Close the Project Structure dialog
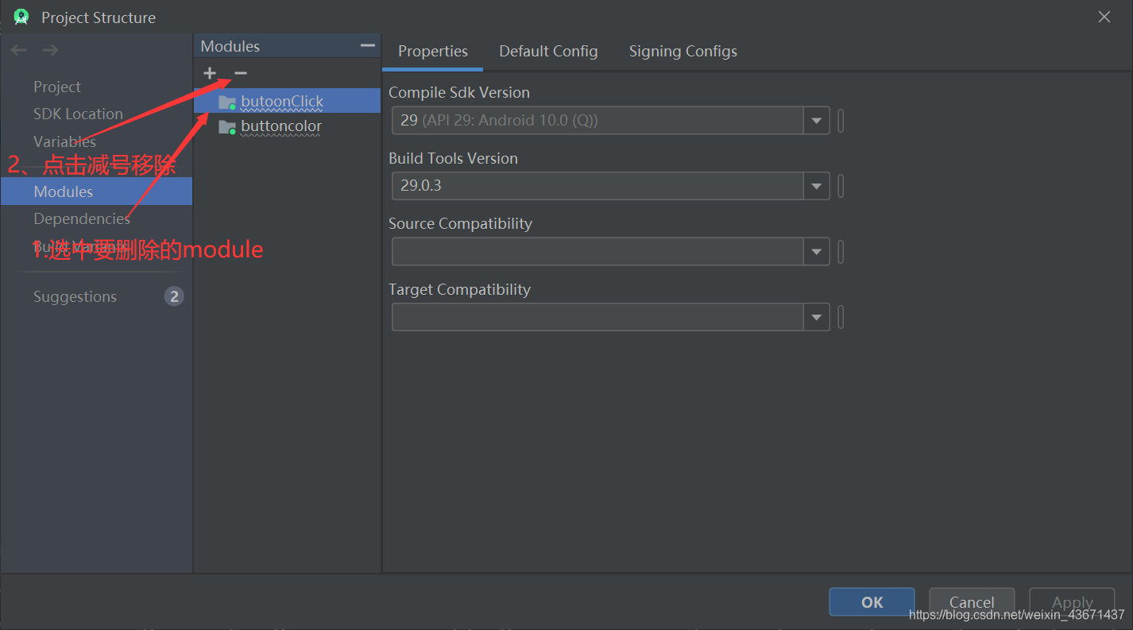The height and width of the screenshot is (630, 1133). 1104,17
